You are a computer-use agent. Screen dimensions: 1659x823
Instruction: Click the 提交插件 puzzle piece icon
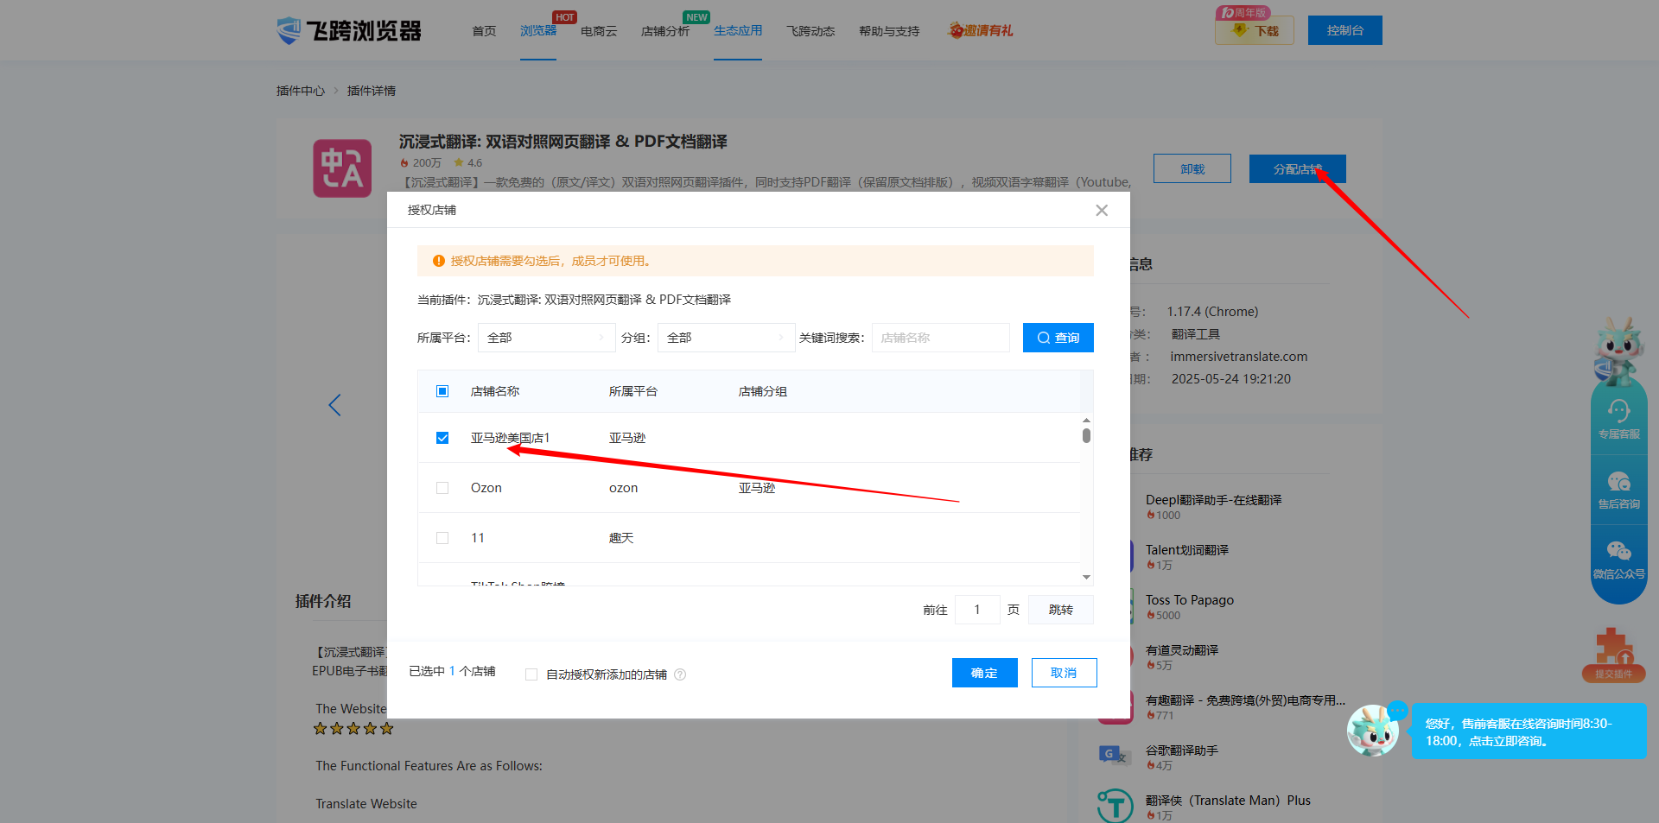point(1612,648)
